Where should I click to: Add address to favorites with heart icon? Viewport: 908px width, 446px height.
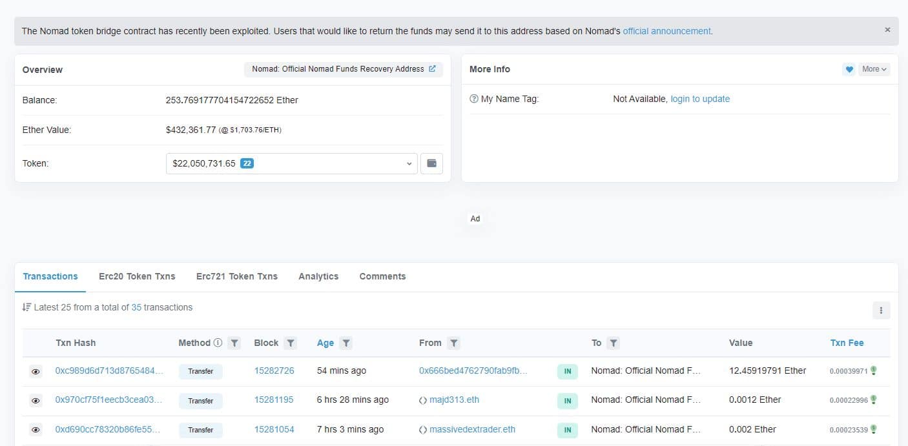point(849,69)
